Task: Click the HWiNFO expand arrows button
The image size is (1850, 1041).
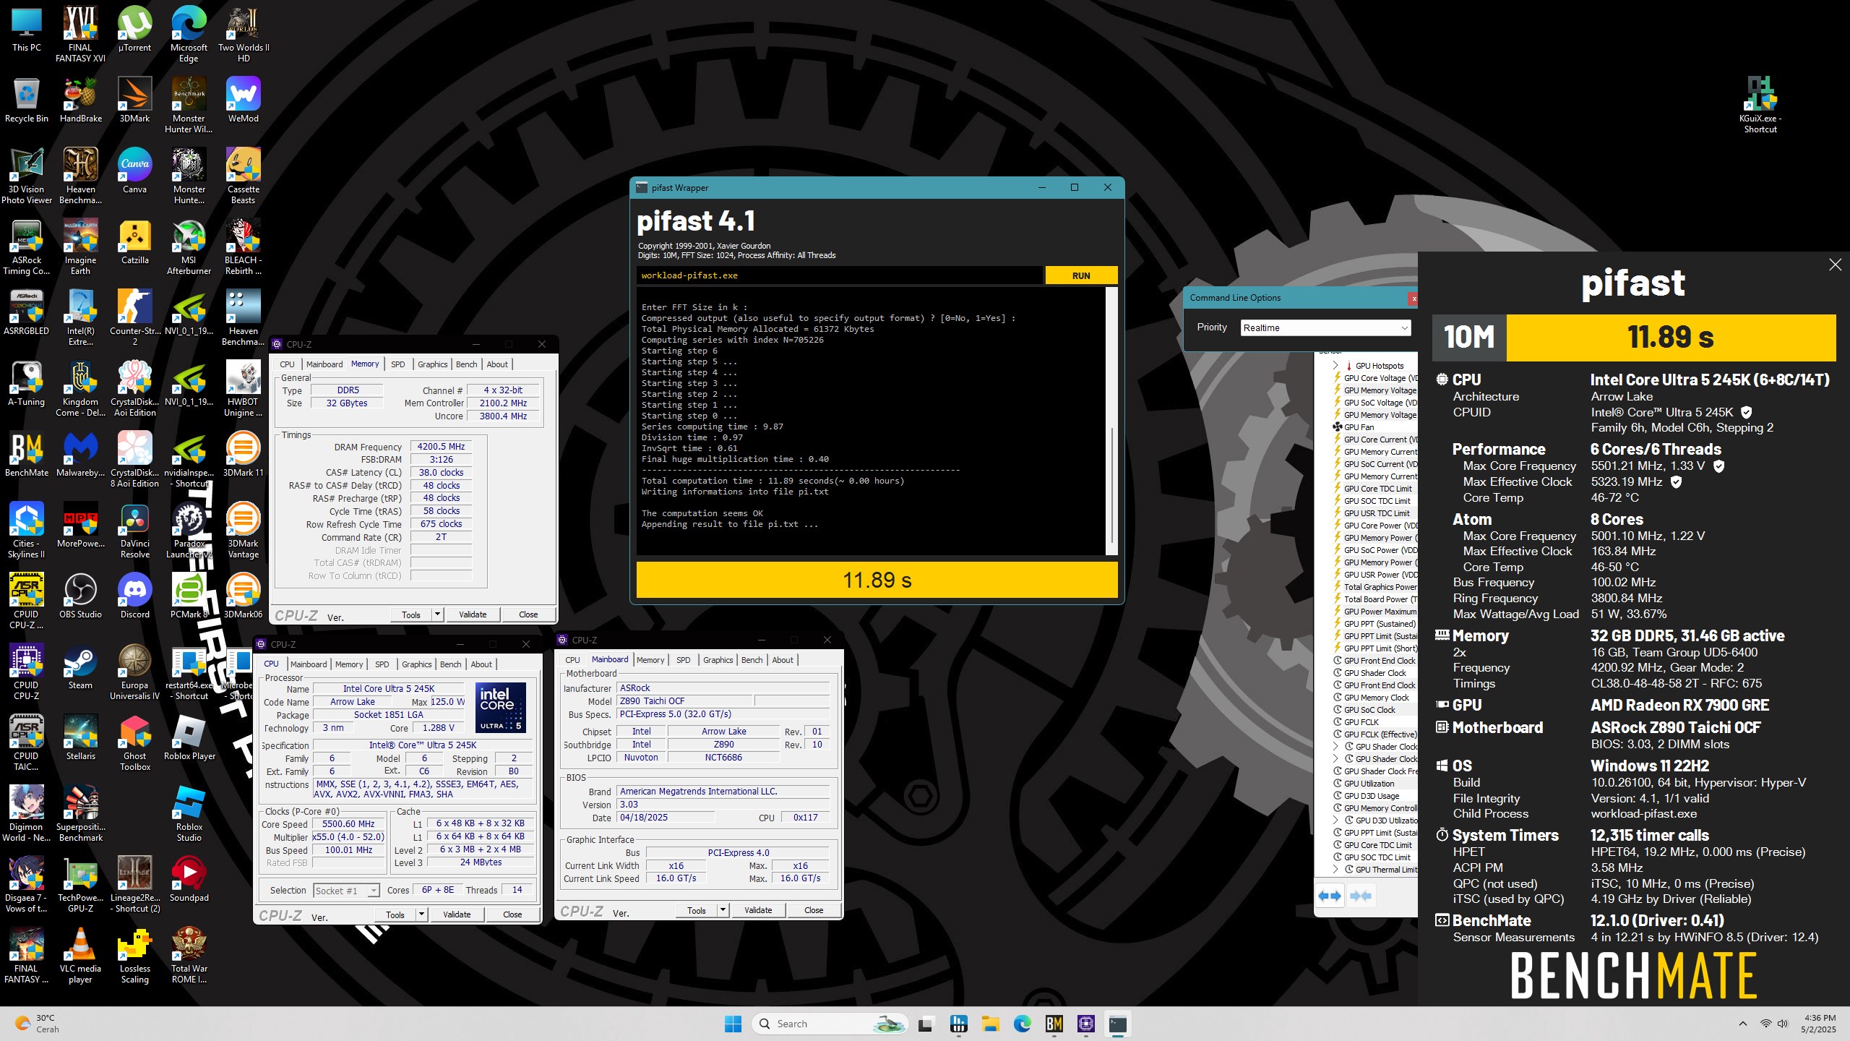Action: 1330,896
